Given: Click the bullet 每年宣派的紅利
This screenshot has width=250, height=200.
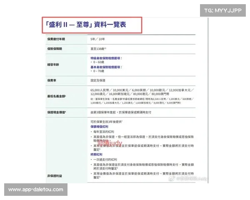Looking at the screenshot, I should [104, 132].
